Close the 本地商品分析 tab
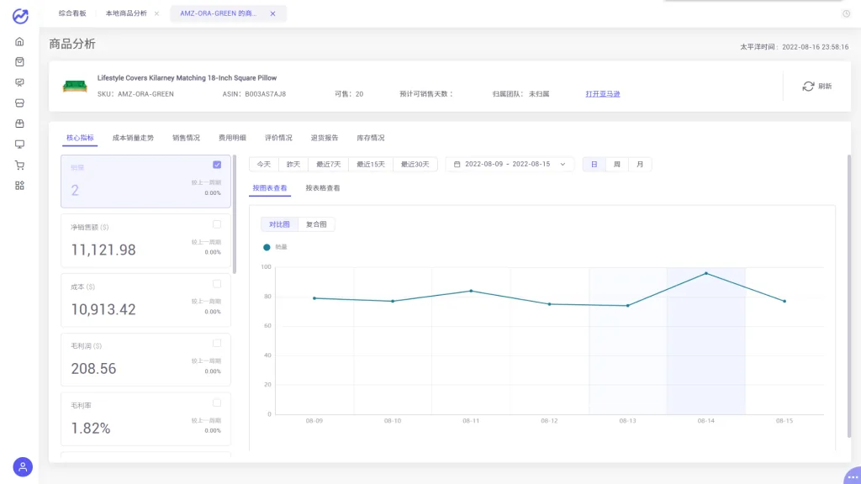 [x=156, y=13]
